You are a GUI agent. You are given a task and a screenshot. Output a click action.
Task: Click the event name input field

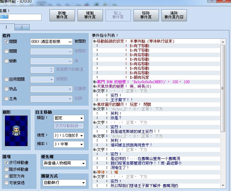20,17
